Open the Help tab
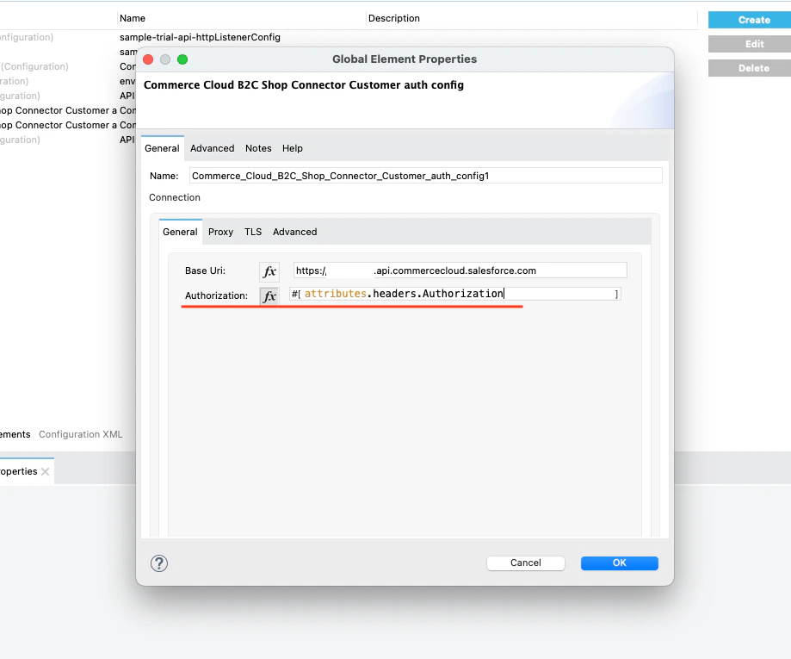 coord(292,148)
